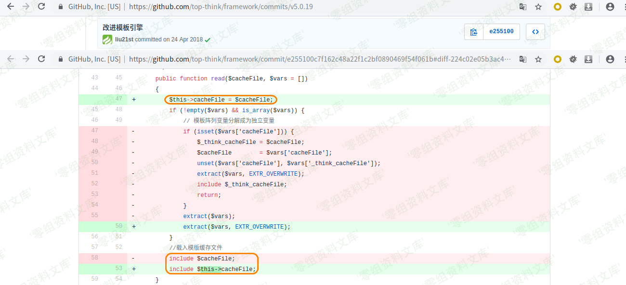Open the yellow ring extension beside commits/v5.0.19 URL
The height and width of the screenshot is (285, 626).
coord(557,7)
